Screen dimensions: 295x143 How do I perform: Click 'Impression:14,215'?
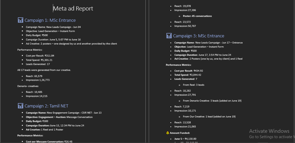[x=37, y=96]
